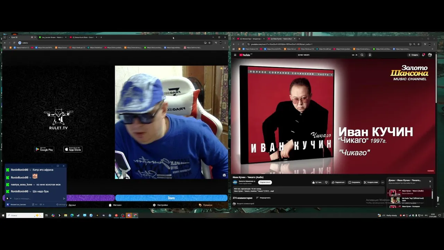Start voice search with microphone icon

coord(370,55)
